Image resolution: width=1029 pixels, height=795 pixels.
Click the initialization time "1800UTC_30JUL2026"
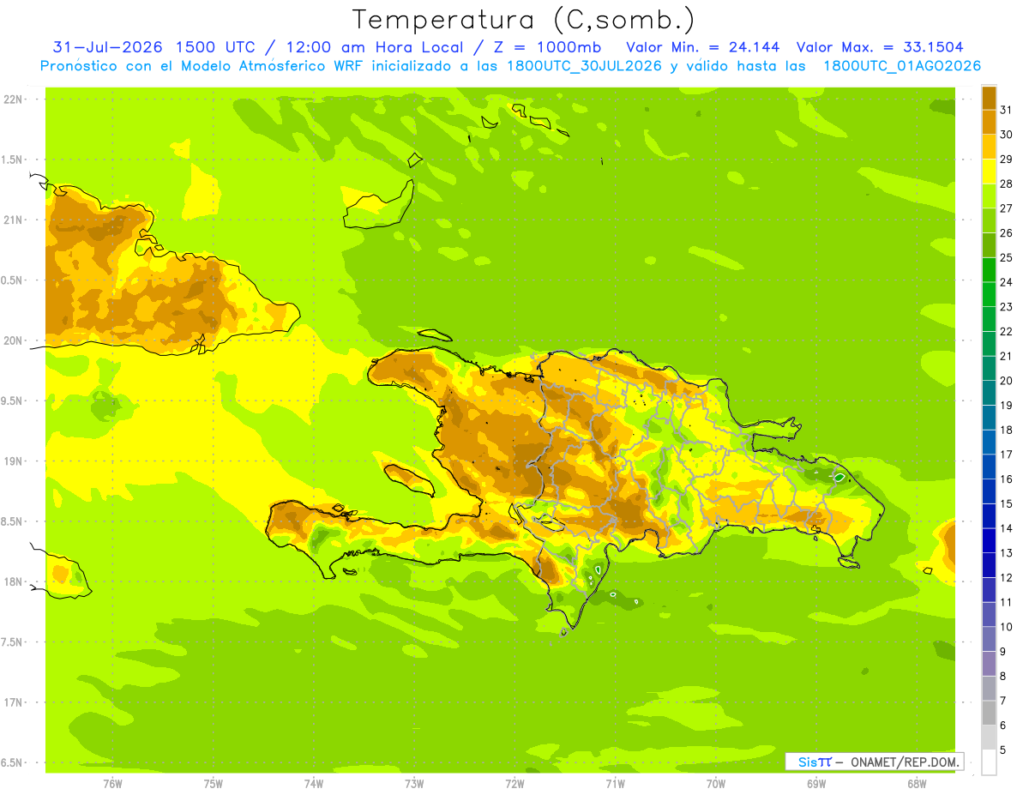(584, 66)
